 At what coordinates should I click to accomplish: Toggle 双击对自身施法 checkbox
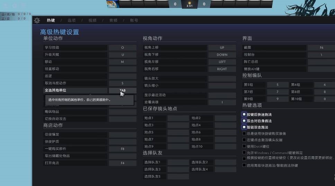click(244, 121)
